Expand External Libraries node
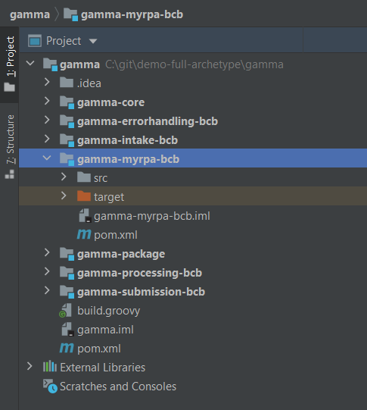The image size is (367, 410). pyautogui.click(x=30, y=366)
